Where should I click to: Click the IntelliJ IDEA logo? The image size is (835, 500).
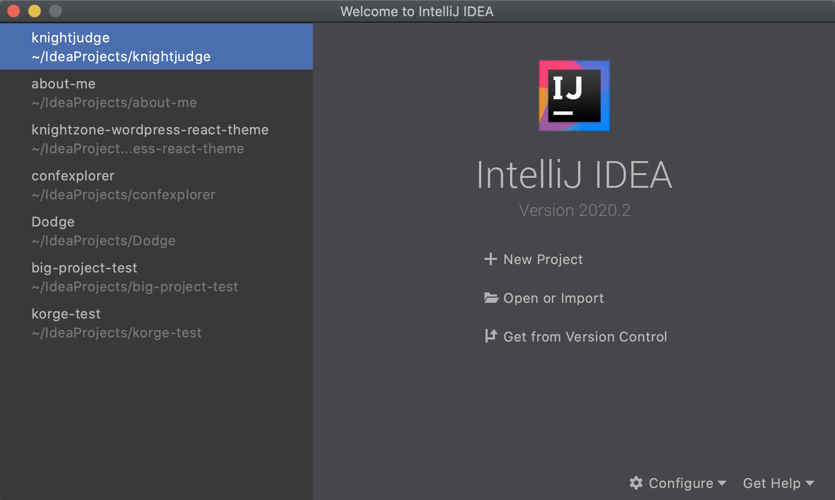click(574, 96)
